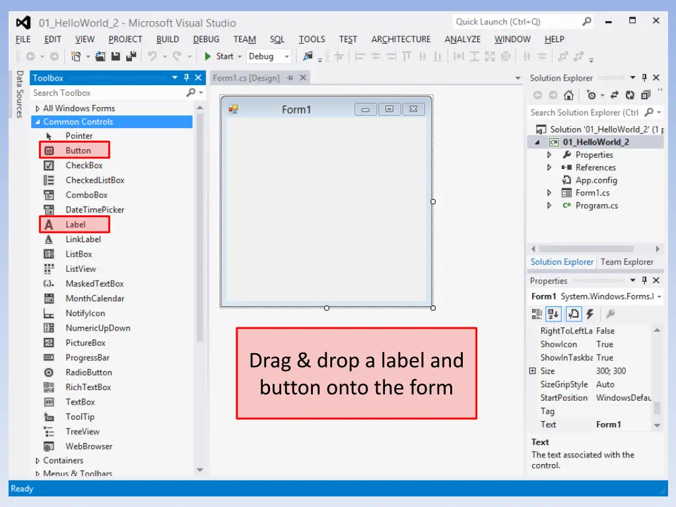Screen dimensions: 676x507
Task: Open the DEBUG menu
Action: pyautogui.click(x=206, y=39)
